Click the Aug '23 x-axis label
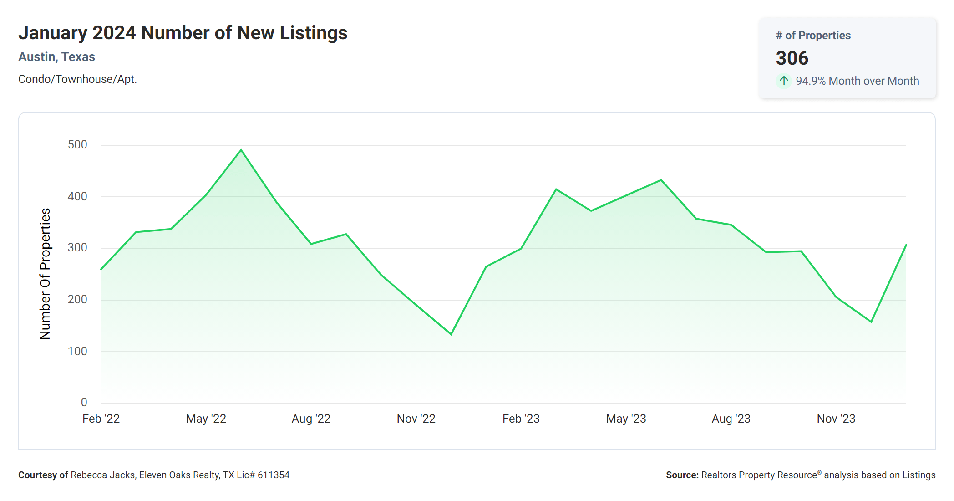The image size is (954, 501). 731,419
